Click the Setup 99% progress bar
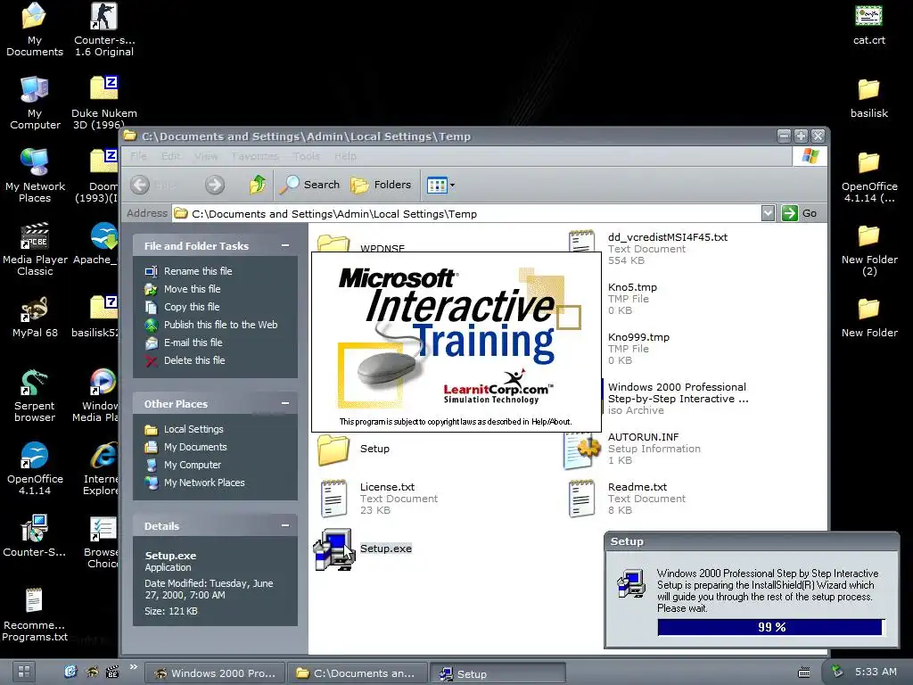Viewport: 913px width, 685px height. pyautogui.click(x=771, y=627)
